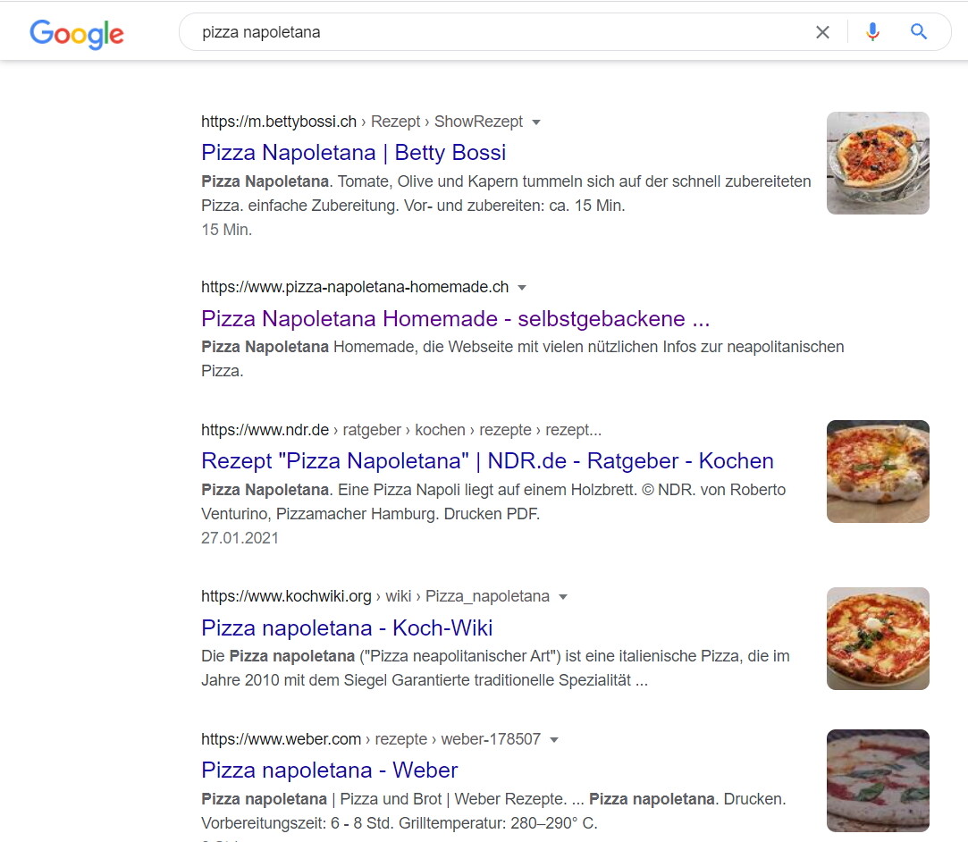The width and height of the screenshot is (968, 842).
Task: Click the www.ndr.de breadcrumb URL
Action: tap(401, 430)
